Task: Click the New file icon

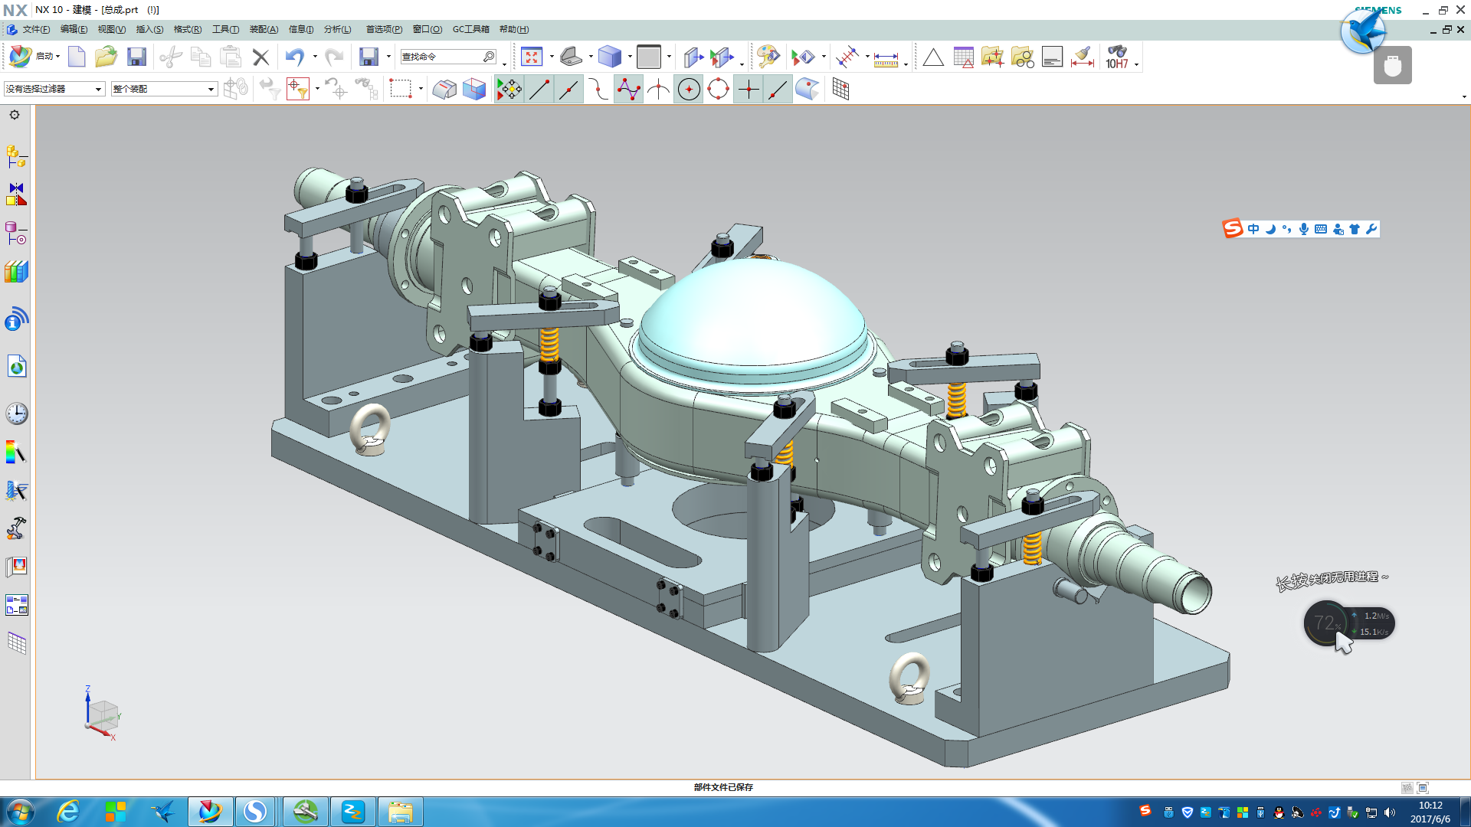Action: pyautogui.click(x=77, y=57)
